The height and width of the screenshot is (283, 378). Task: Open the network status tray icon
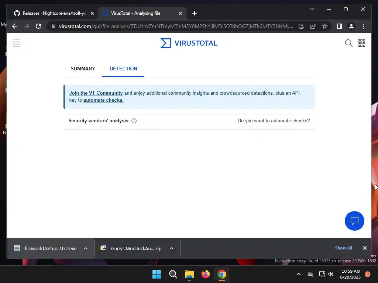[x=322, y=274]
